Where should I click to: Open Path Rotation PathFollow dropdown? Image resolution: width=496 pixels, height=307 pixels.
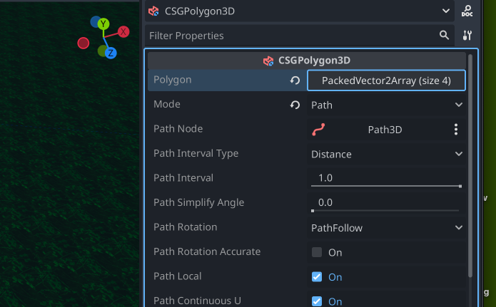tap(386, 228)
